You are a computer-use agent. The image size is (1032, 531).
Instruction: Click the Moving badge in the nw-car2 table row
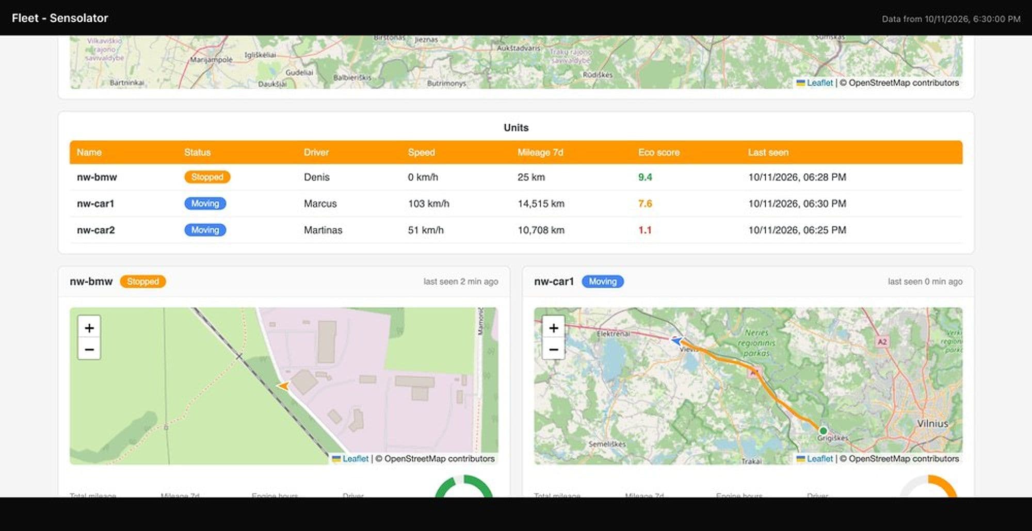coord(205,230)
